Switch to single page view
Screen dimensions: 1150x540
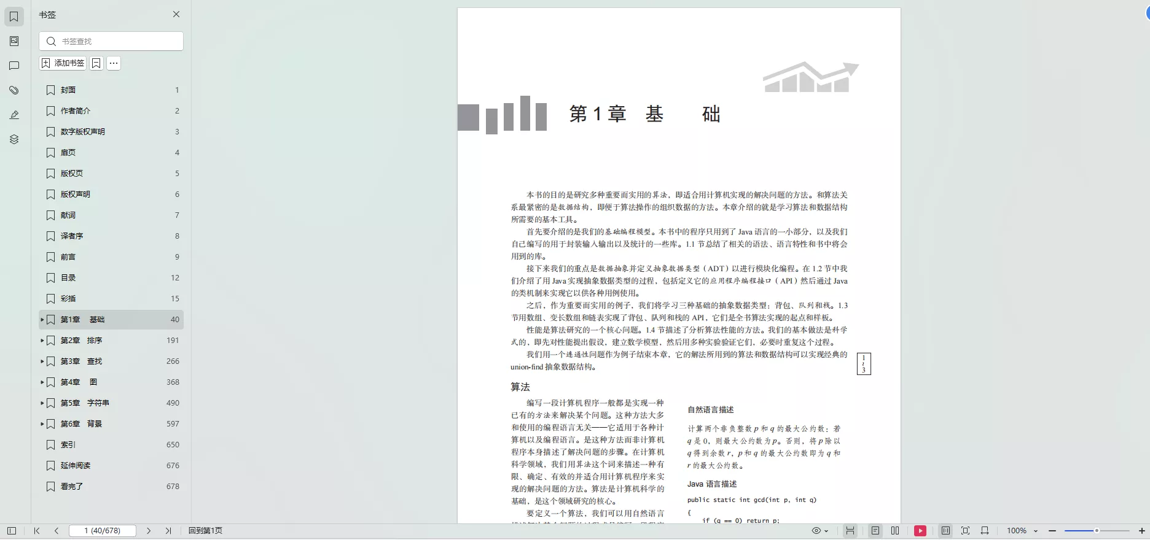[x=875, y=531]
